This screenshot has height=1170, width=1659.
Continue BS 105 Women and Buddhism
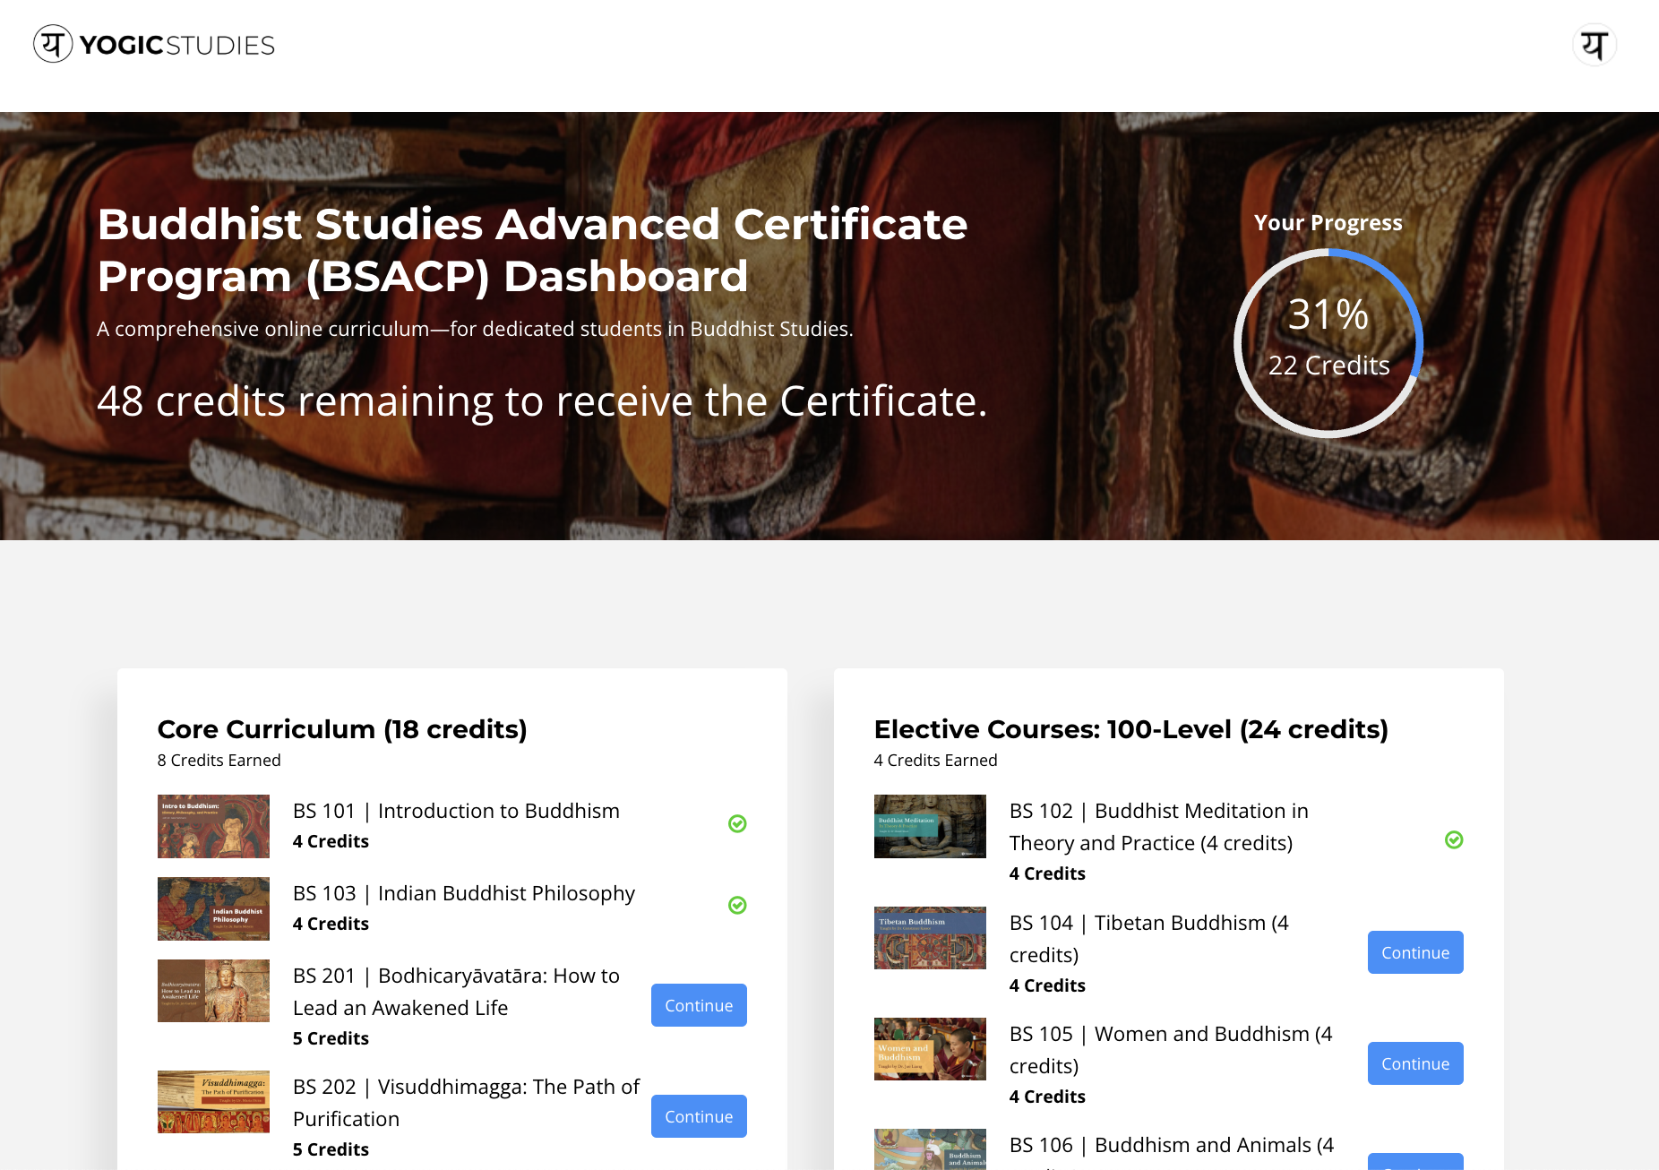point(1415,1063)
